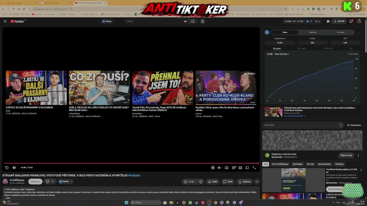Screen dimensions: 367x206
Task: Click the Windows taskbar search box
Action: pos(146,203)
